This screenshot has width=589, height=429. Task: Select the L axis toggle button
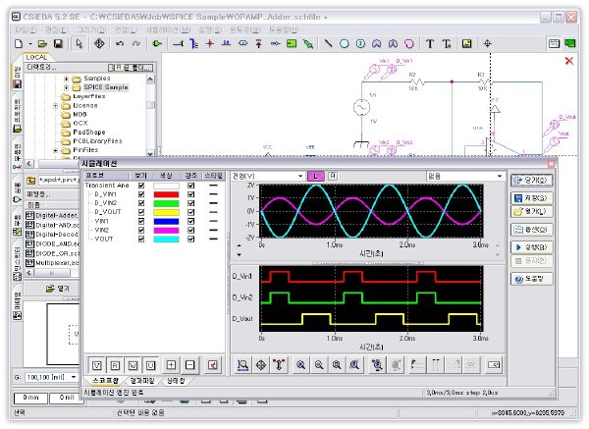click(x=315, y=176)
